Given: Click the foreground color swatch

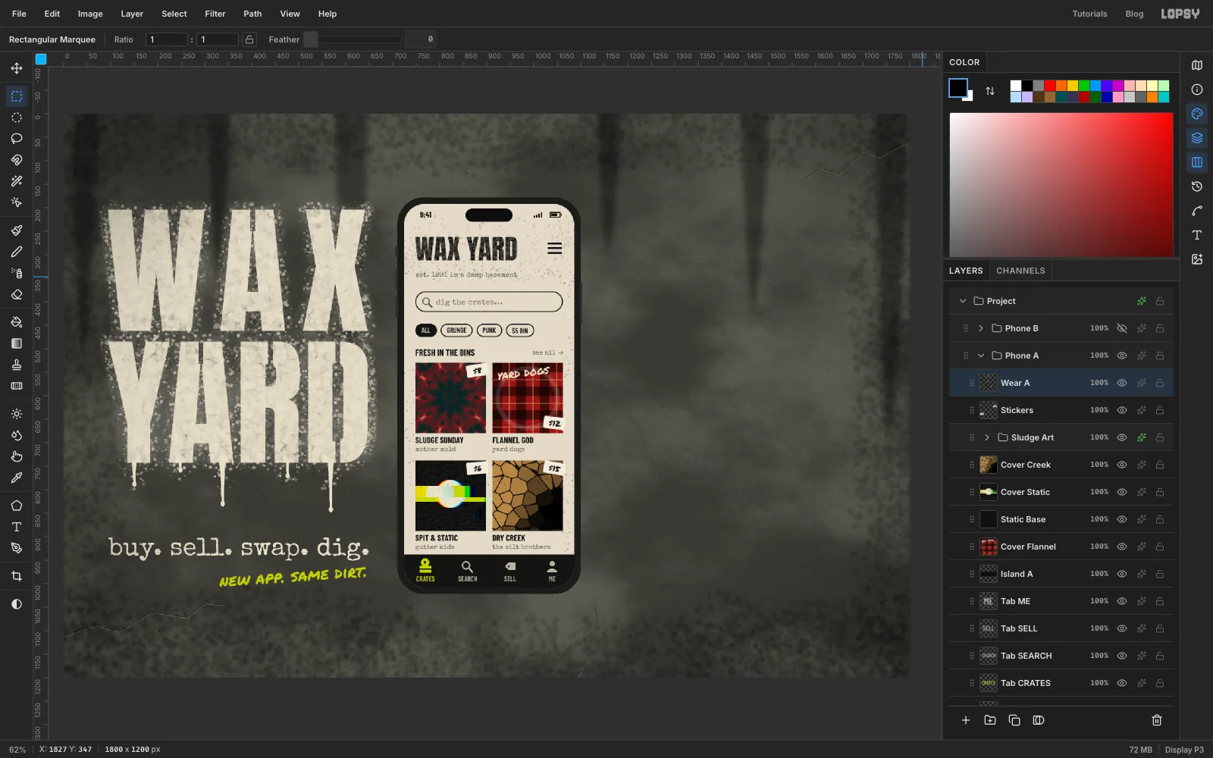Looking at the screenshot, I should pos(958,87).
